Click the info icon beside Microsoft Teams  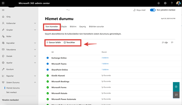(x=48, y=64)
